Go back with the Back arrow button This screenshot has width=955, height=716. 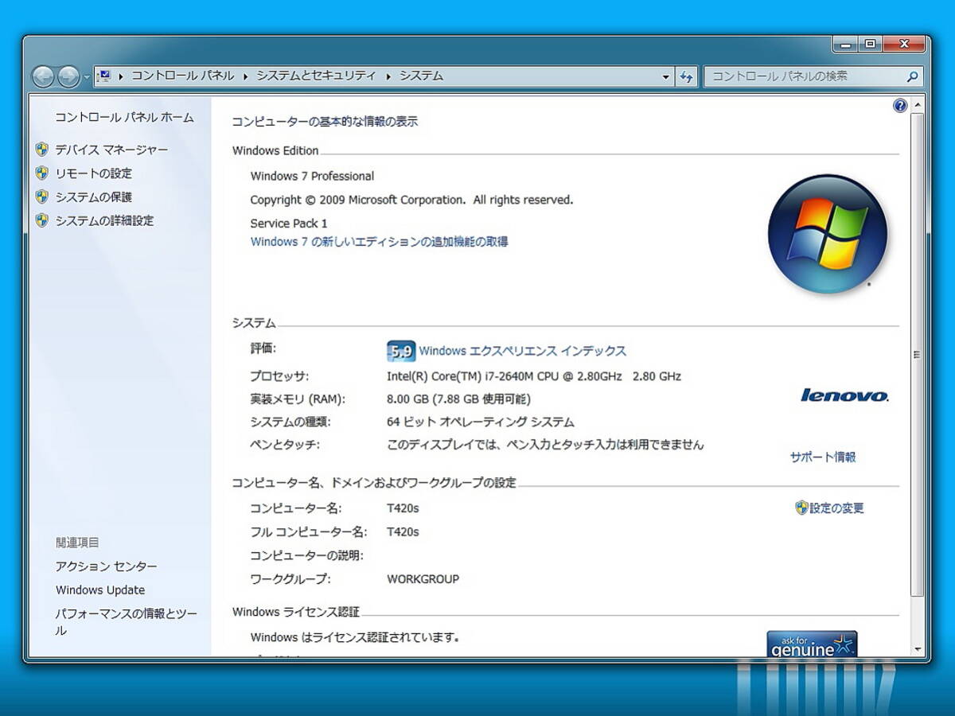(43, 76)
